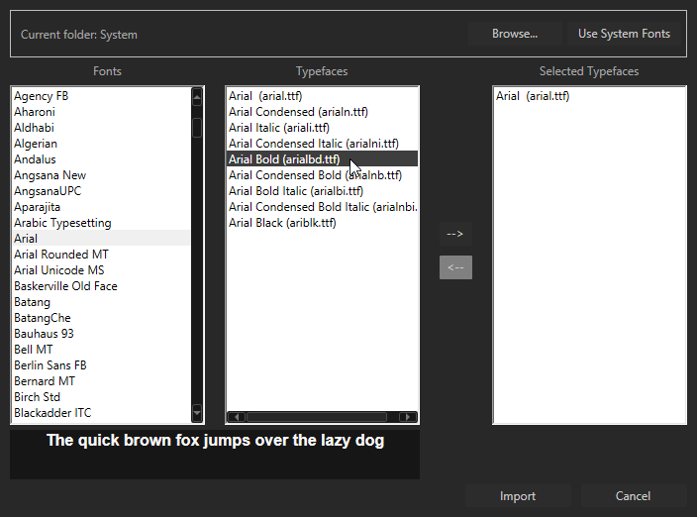Select Blackadder ITC font
The image size is (697, 517).
point(52,413)
